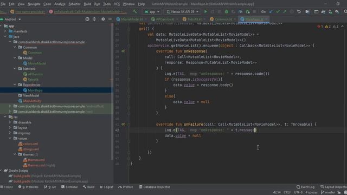Open the AVD Manager phone icon

(x=330, y=11)
